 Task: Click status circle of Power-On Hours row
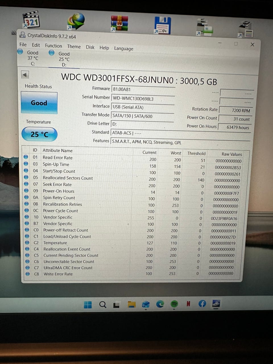point(26,191)
